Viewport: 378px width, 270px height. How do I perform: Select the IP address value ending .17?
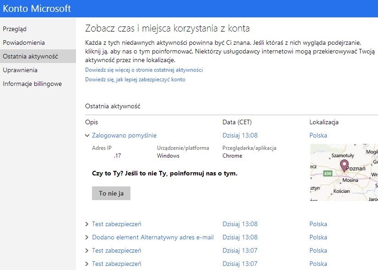click(x=117, y=156)
